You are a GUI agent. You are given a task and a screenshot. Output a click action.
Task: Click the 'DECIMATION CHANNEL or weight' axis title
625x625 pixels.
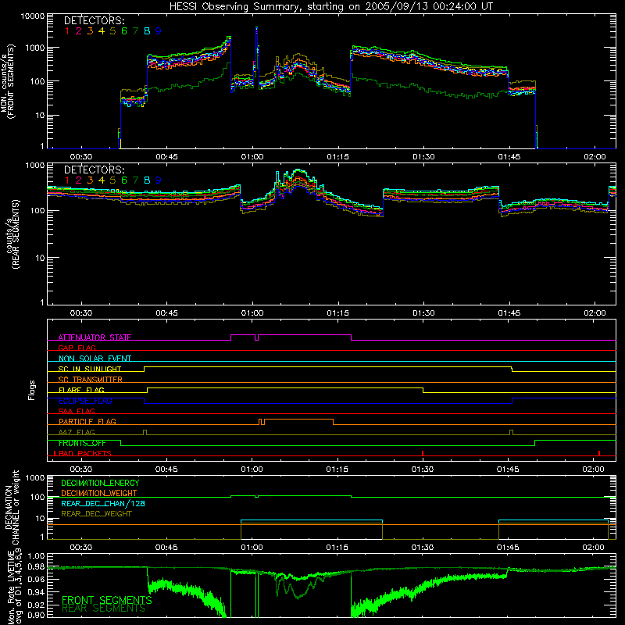coord(12,507)
